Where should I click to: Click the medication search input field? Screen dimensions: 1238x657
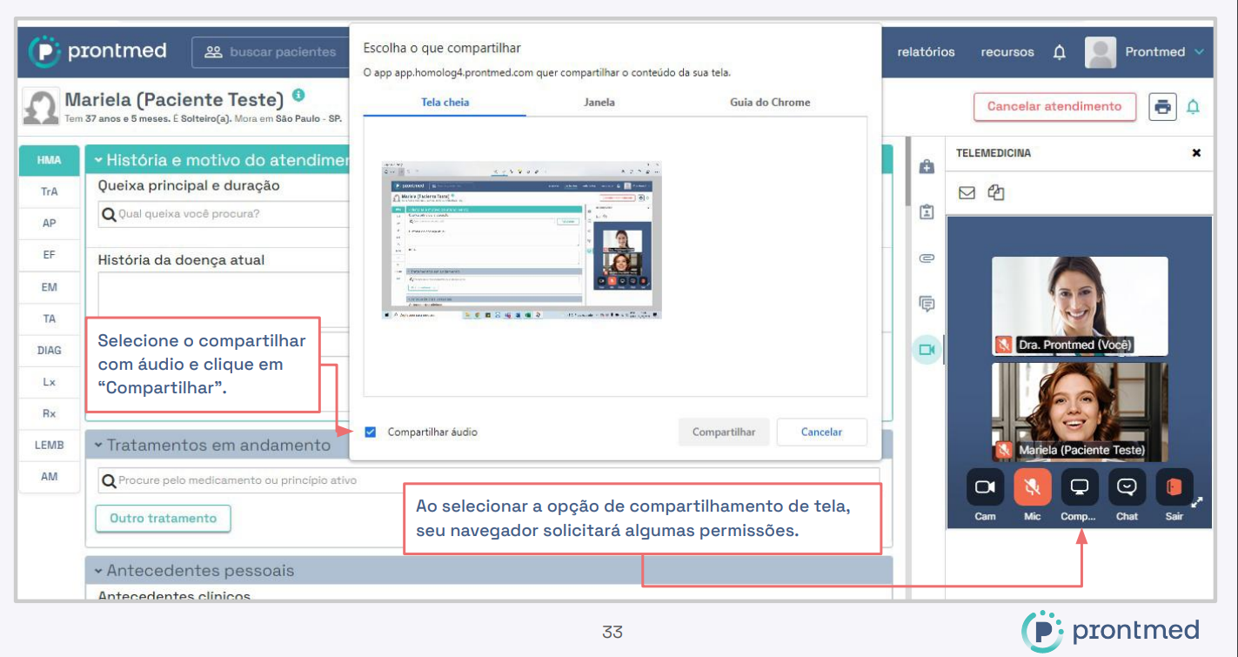coord(487,480)
